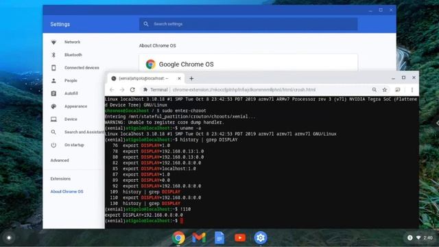This screenshot has height=247, width=439.
Task: Open Device settings
Action: coord(71,119)
